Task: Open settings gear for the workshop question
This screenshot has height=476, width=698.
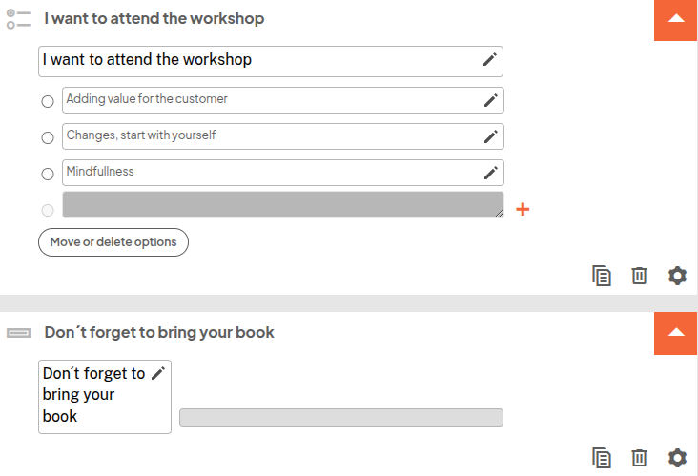Action: (x=677, y=276)
